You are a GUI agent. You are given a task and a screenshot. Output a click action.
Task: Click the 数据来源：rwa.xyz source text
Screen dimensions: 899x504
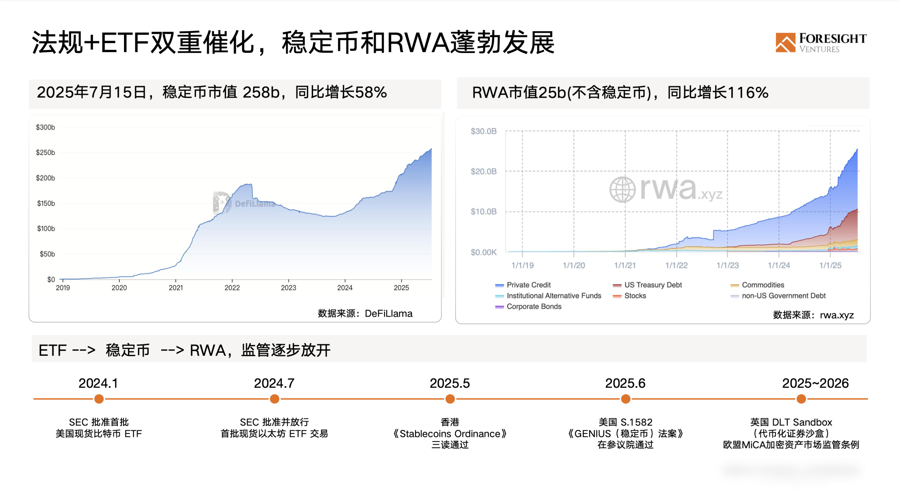point(813,315)
